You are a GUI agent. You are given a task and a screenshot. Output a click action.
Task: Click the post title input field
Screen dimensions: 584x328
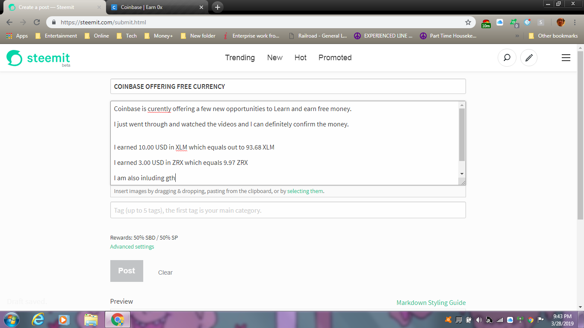tap(288, 86)
